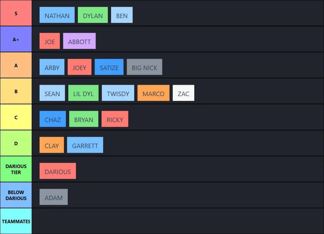324x234 pixels.
Task: Select the ADAM tile in Below Darious tier
Action: [53, 197]
